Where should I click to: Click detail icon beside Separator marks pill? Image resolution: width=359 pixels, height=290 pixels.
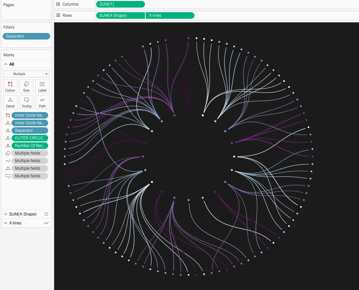pos(8,130)
